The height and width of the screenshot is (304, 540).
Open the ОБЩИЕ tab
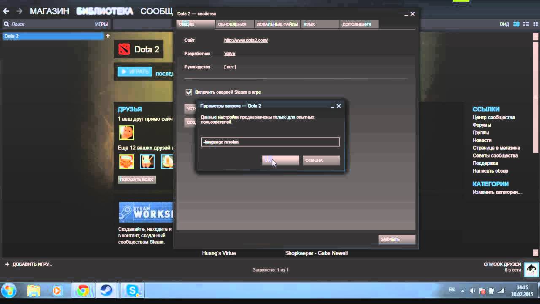(195, 24)
